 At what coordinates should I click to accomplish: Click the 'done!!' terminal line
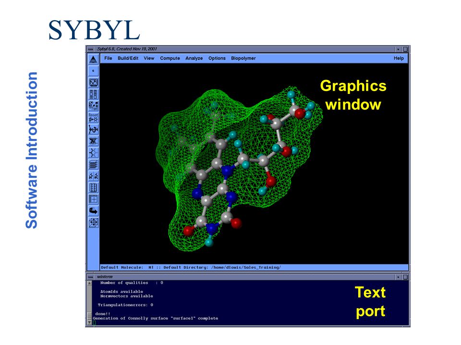click(103, 313)
